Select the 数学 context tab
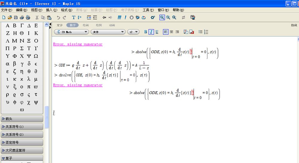 (72, 25)
